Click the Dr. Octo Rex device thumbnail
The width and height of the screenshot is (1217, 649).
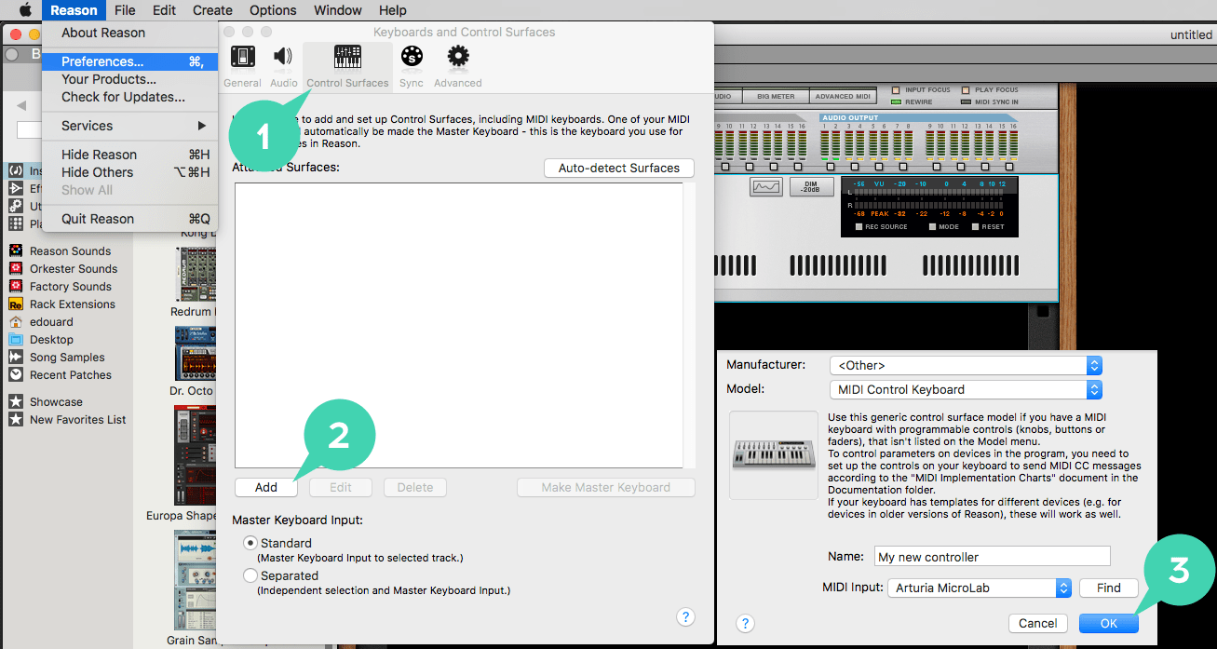click(x=195, y=352)
